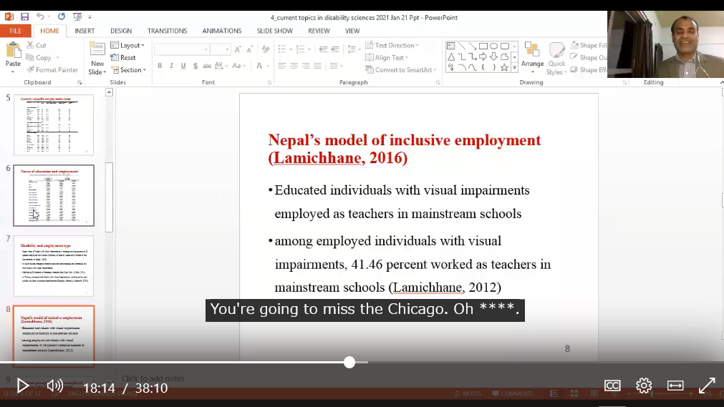Seek using the video progress handle

pyautogui.click(x=349, y=362)
